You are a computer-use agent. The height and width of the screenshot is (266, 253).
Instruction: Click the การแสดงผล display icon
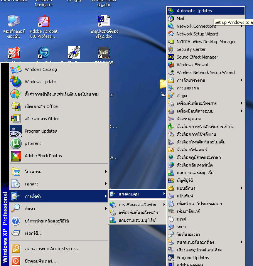point(171,88)
